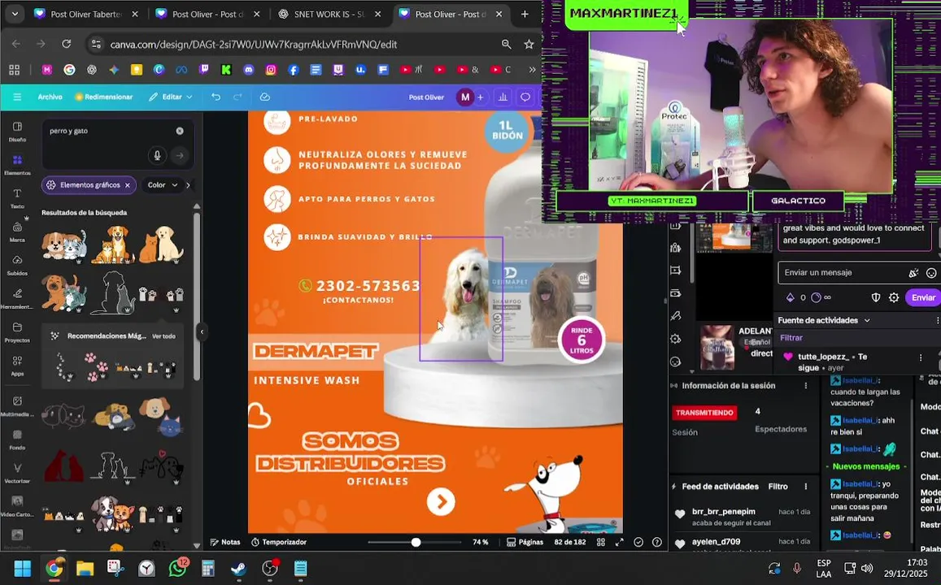The height and width of the screenshot is (585, 941).
Task: Open the Kick bookmark in bookmarks bar
Action: click(226, 70)
